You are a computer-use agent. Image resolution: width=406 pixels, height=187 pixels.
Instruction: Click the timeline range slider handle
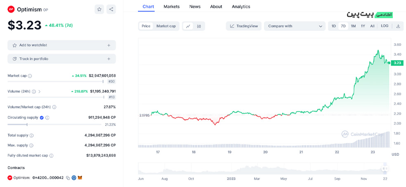click(x=385, y=168)
